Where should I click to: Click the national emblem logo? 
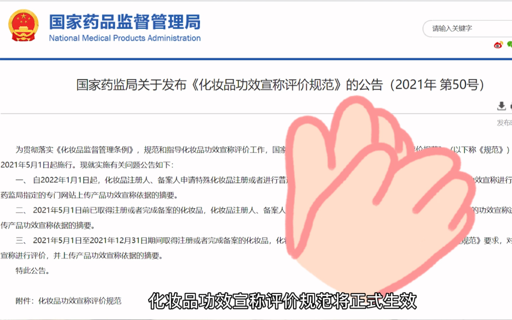click(x=23, y=26)
